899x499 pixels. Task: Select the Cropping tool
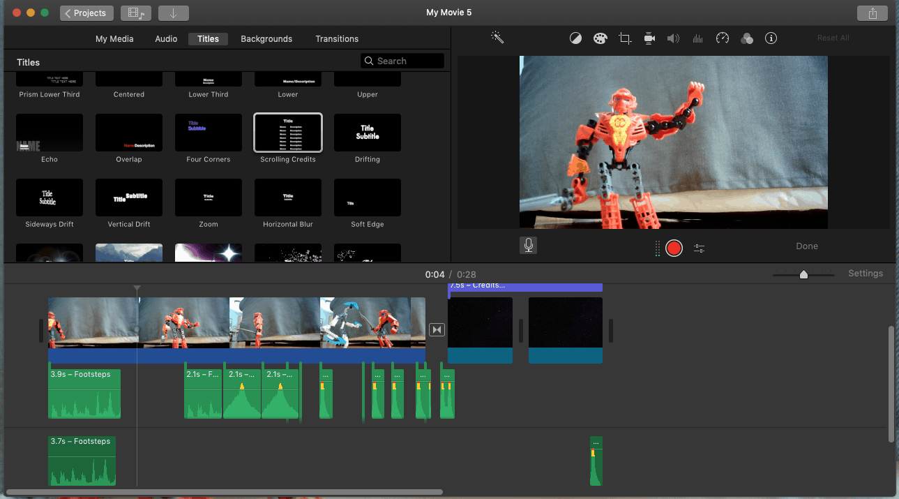click(624, 38)
